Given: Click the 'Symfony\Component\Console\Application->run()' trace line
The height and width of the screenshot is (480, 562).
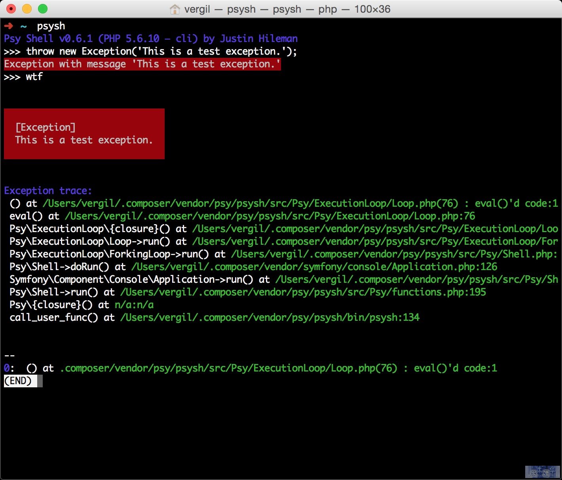Looking at the screenshot, I should click(284, 280).
